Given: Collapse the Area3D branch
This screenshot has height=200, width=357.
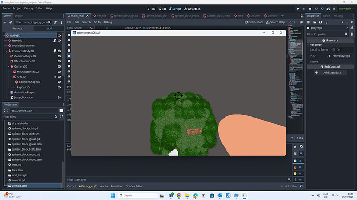Looking at the screenshot, I should pos(11,77).
